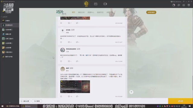This screenshot has height=108, width=193.
Task: Select 河洛群侠传 in the game sidebar
Action: click(9, 25)
